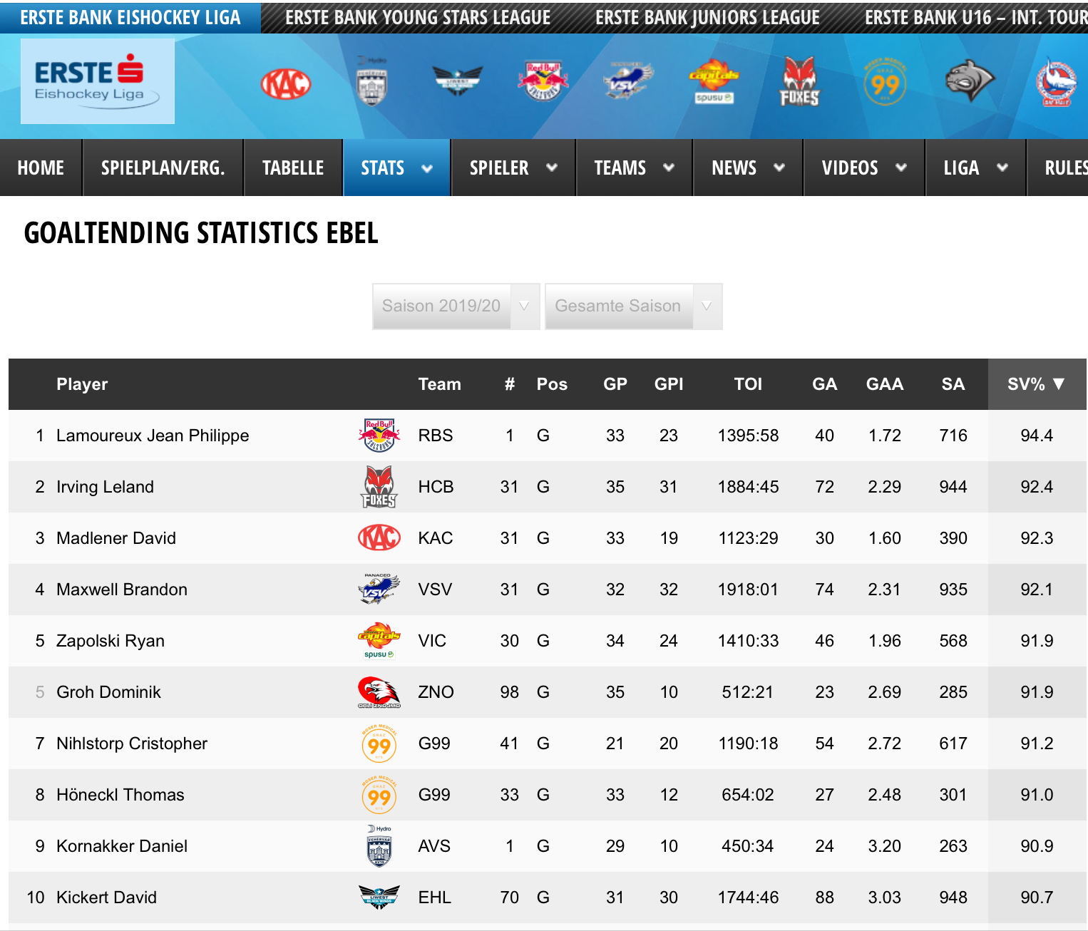Click the KAC team logo in header

click(x=286, y=84)
